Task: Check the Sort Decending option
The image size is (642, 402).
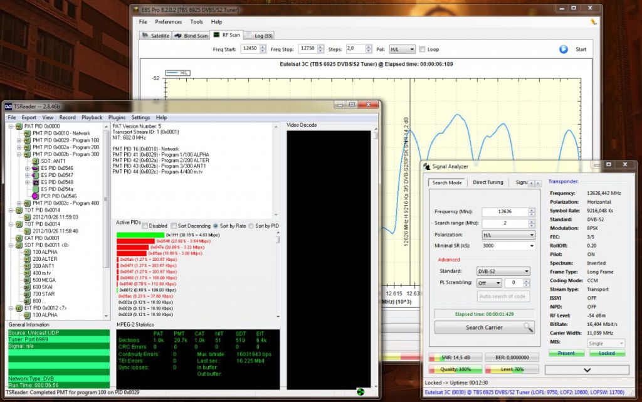Action: (x=174, y=226)
